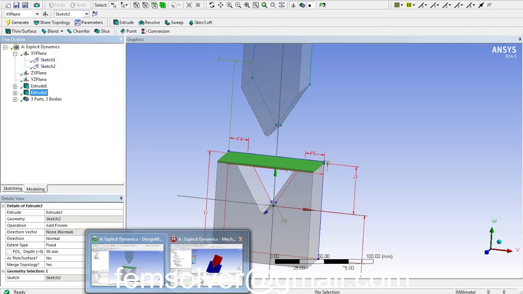Image resolution: width=523 pixels, height=294 pixels.
Task: Click the Redo button
Action: click(78, 5)
